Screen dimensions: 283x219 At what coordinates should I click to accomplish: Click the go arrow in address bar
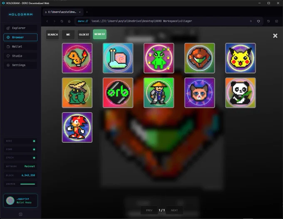click(x=251, y=21)
